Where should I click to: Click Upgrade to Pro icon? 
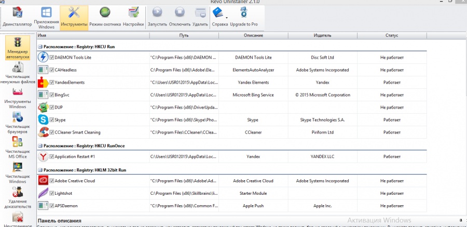click(244, 18)
